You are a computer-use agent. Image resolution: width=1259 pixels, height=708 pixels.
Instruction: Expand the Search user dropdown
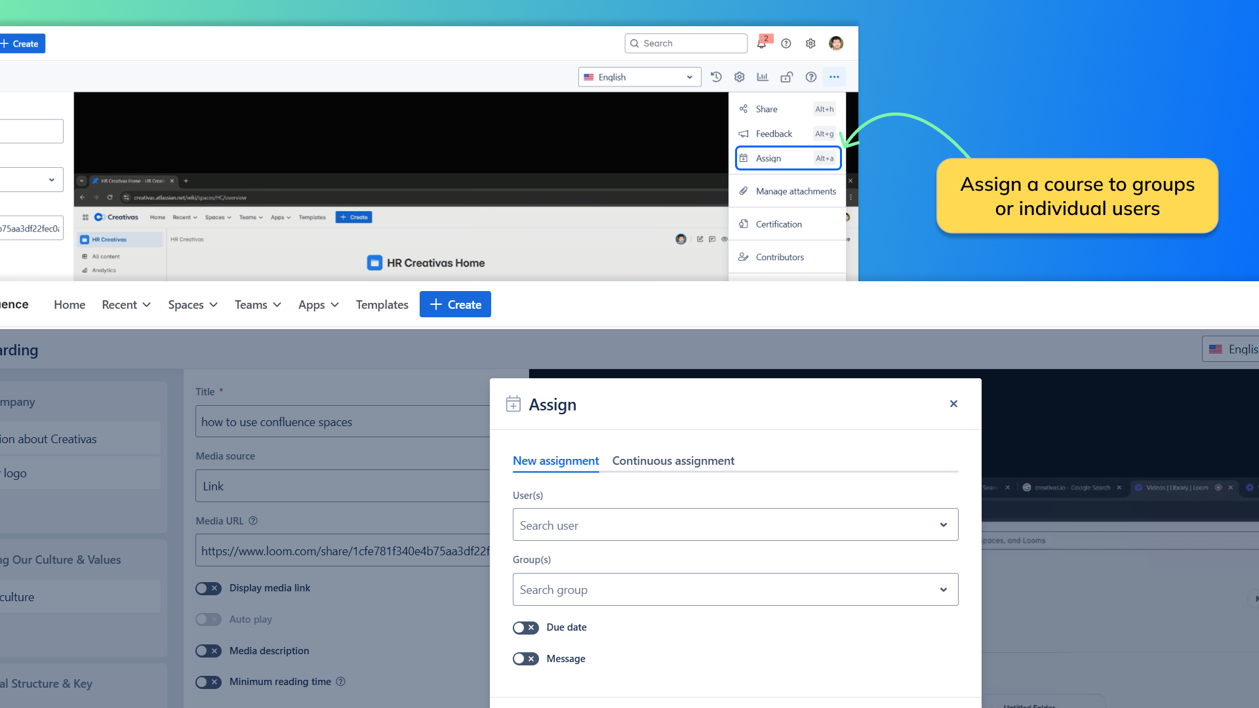pyautogui.click(x=735, y=525)
